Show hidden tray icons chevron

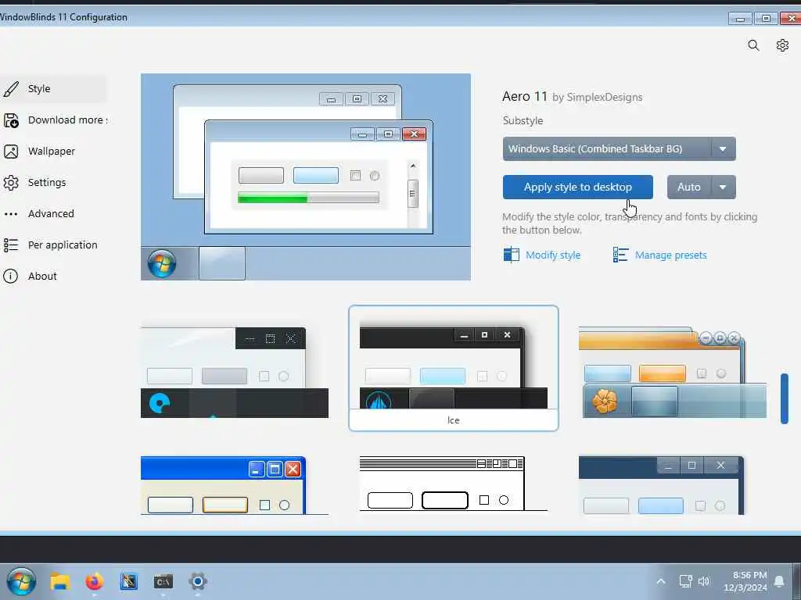[660, 581]
